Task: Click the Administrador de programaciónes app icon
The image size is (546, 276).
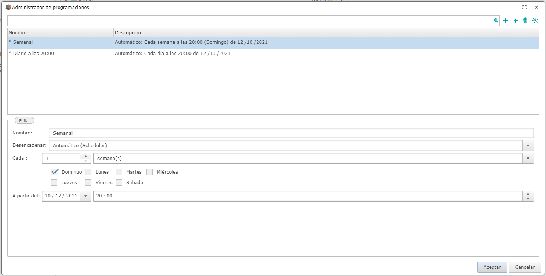Action: (x=8, y=7)
